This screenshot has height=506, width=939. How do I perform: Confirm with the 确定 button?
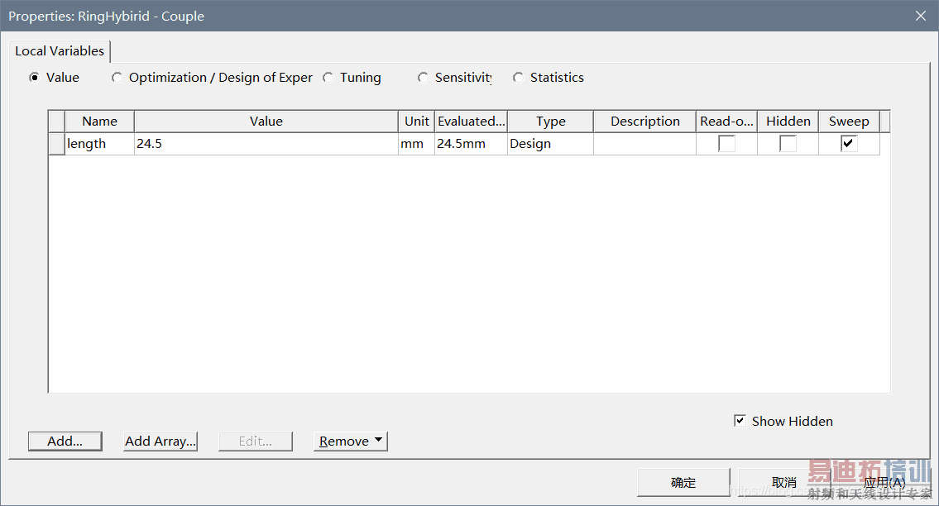click(683, 483)
